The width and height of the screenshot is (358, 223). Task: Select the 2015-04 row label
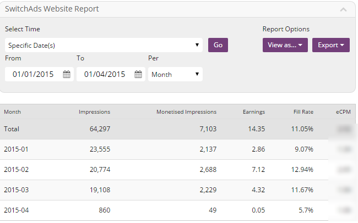tap(16, 210)
